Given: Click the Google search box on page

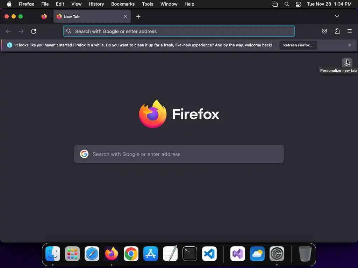Looking at the screenshot, I should click(179, 154).
